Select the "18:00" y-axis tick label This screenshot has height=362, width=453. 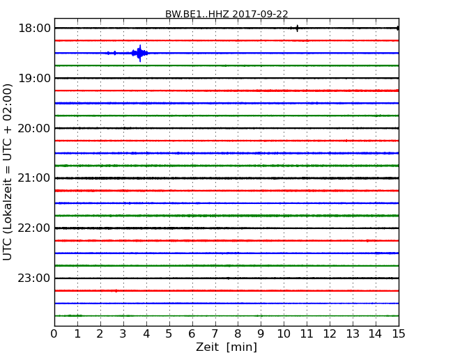[34, 29]
